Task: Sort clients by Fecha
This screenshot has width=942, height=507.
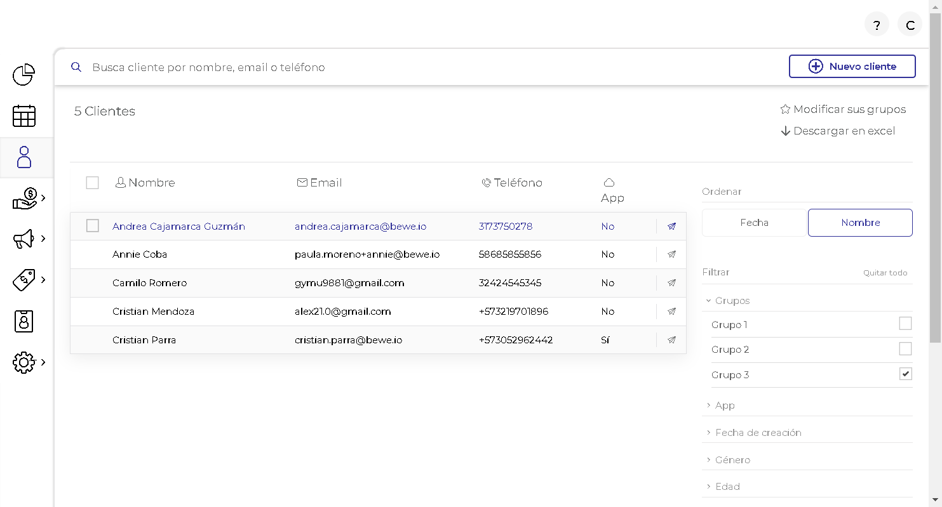Action: [x=755, y=223]
